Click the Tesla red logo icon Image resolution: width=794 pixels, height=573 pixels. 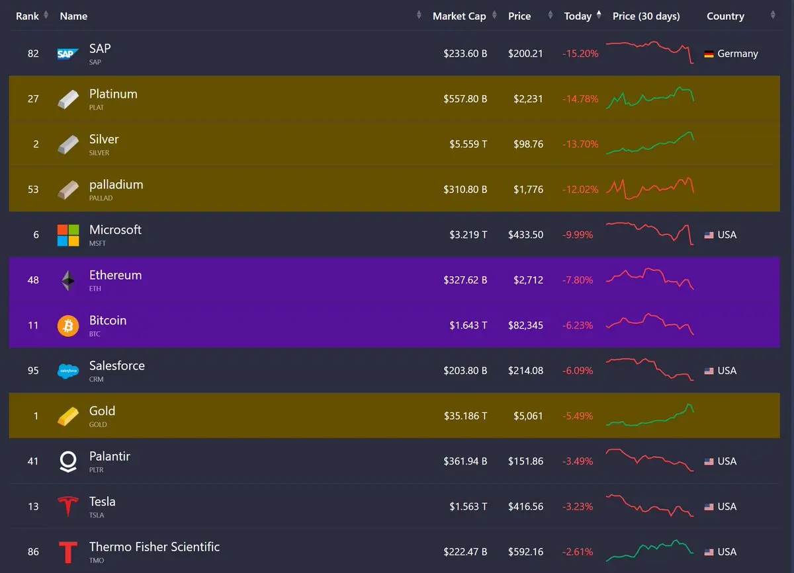pos(67,507)
